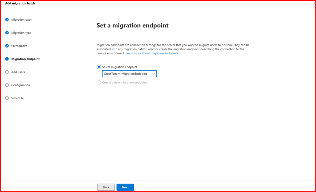Click the Configuration step circle
316x192 pixels.
coord(7,85)
